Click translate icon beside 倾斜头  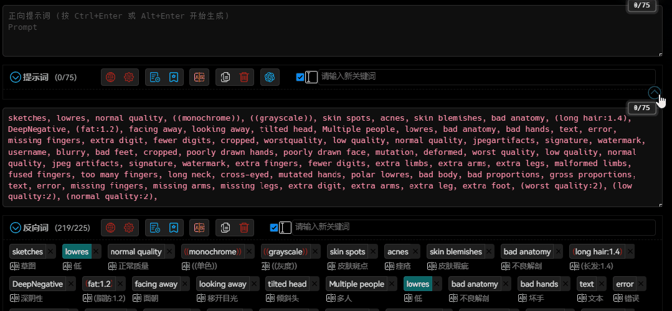[x=270, y=298]
